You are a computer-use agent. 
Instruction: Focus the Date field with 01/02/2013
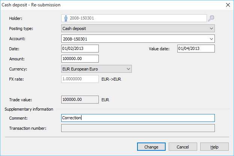tap(80, 48)
